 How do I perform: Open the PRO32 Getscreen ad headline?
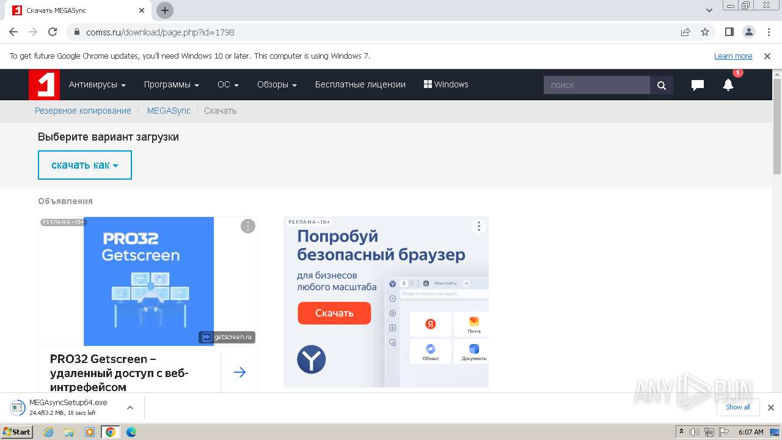(119, 373)
